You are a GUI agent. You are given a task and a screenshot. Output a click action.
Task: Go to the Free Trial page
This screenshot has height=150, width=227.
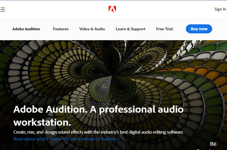pyautogui.click(x=164, y=29)
